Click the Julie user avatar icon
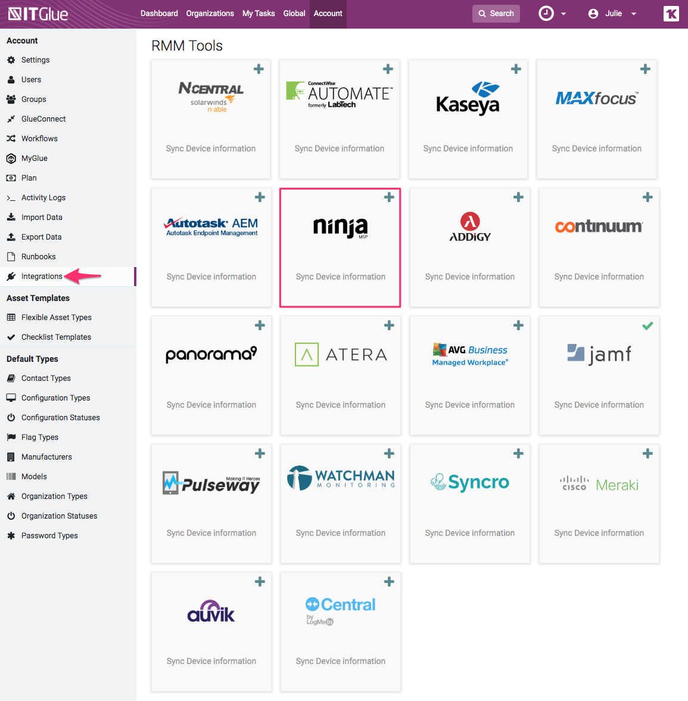 coord(593,14)
